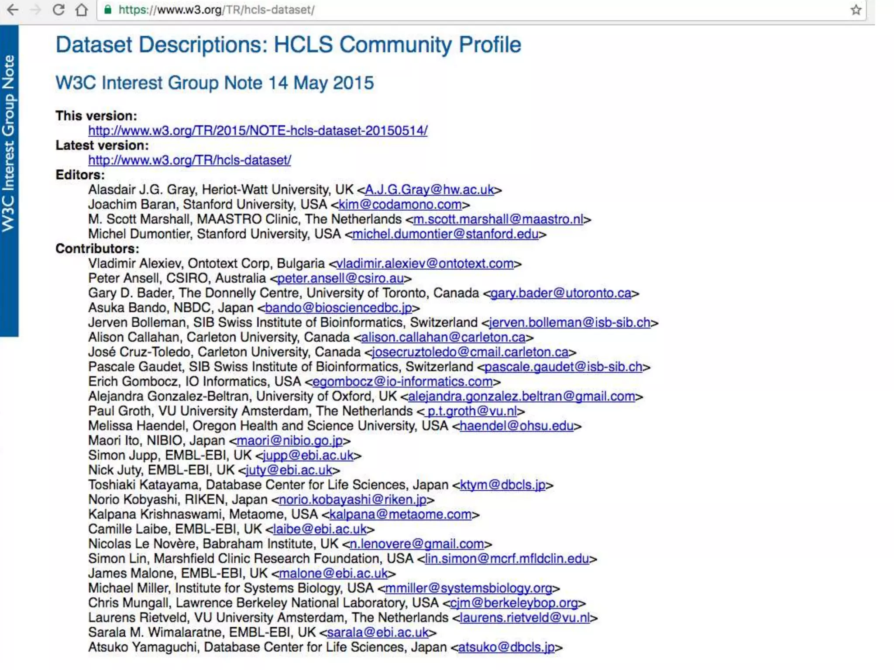
Task: Email josecruztoledo@cmail.carleton.ca
Action: (471, 352)
